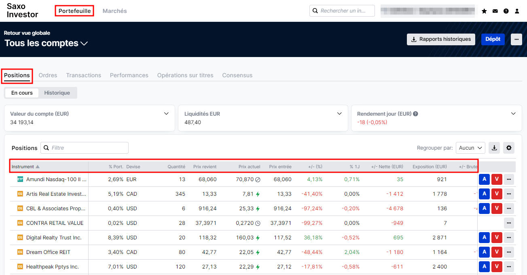This screenshot has height=275, width=527.
Task: Click the download positions export icon
Action: [x=494, y=148]
